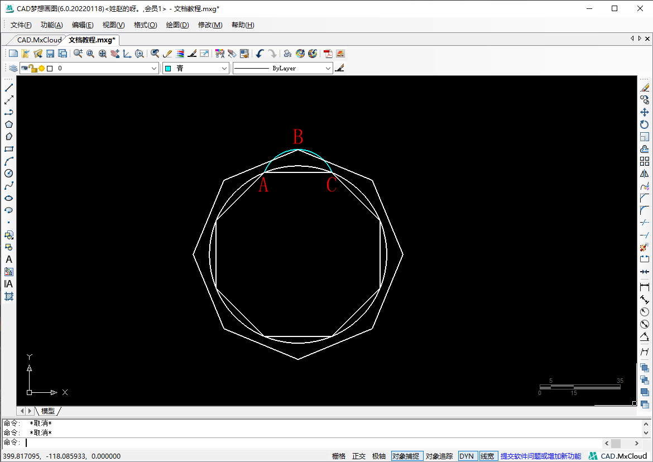The height and width of the screenshot is (462, 653).
Task: Click the Erase tool in right toolbar
Action: 645,88
